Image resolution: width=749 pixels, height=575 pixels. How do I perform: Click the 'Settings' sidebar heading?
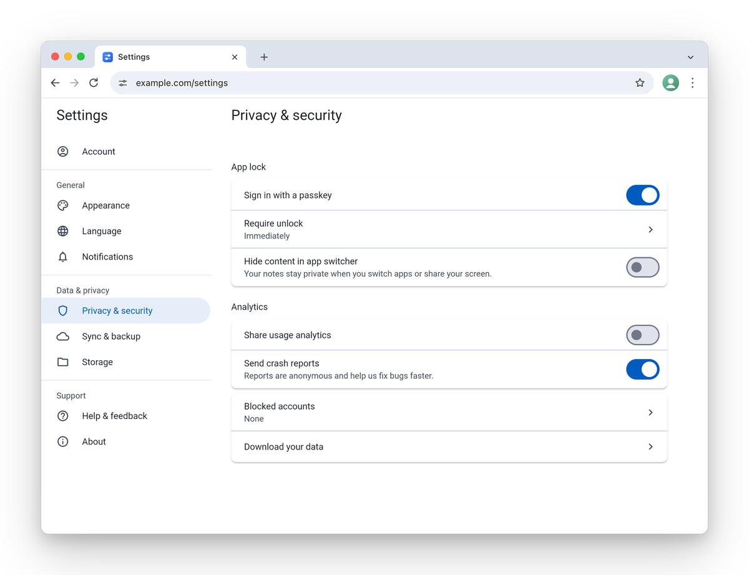coord(82,115)
